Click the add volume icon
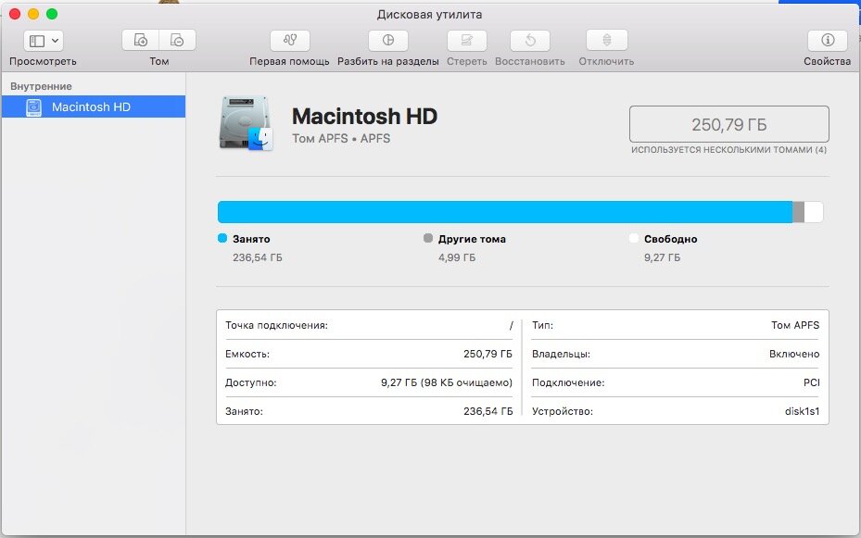The image size is (861, 538). (141, 40)
